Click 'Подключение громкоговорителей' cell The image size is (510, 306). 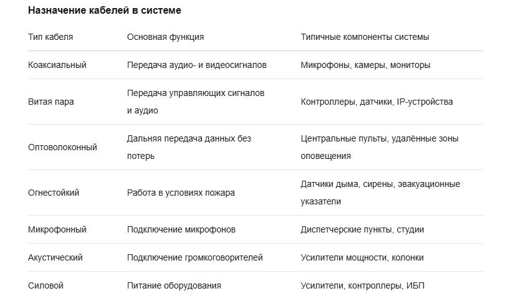(195, 257)
